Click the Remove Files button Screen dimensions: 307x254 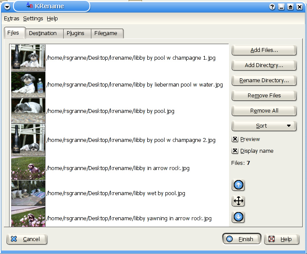[264, 96]
